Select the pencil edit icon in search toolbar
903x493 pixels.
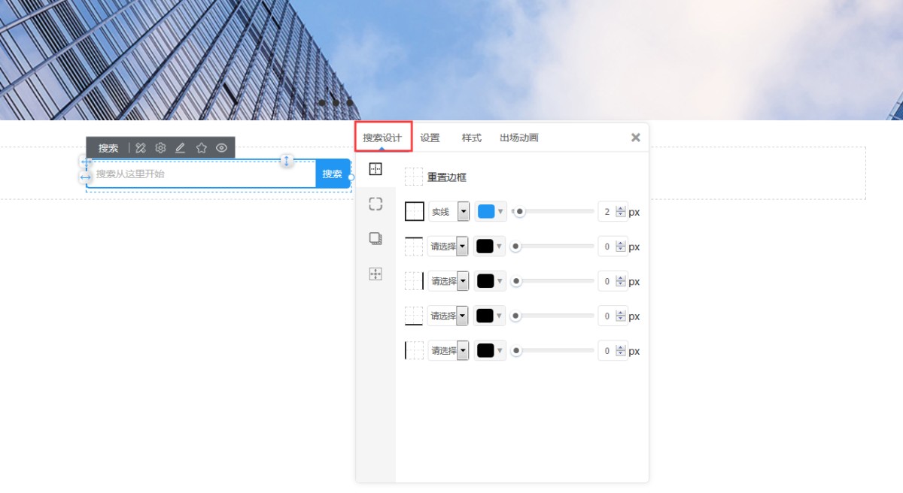pos(181,148)
